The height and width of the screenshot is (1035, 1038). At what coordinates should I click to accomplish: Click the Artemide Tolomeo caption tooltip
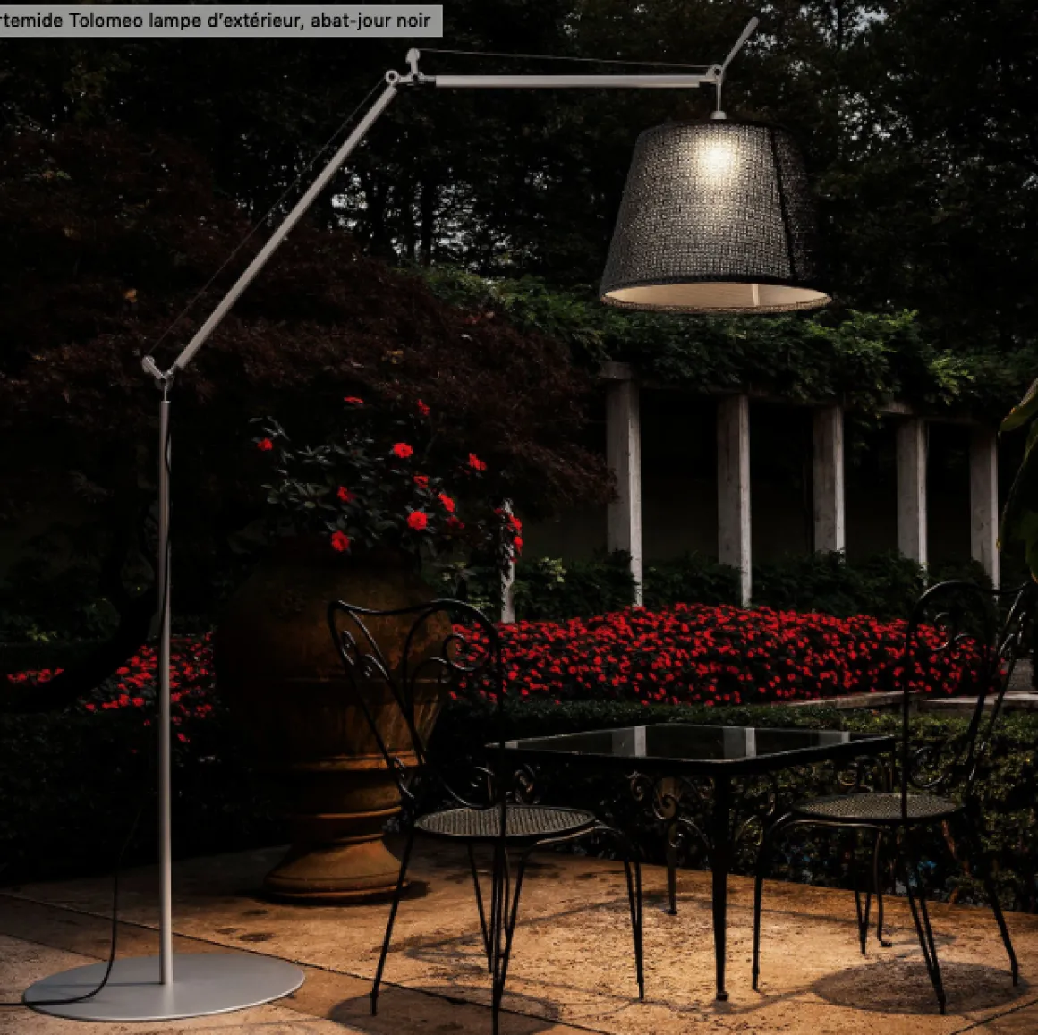click(x=219, y=20)
